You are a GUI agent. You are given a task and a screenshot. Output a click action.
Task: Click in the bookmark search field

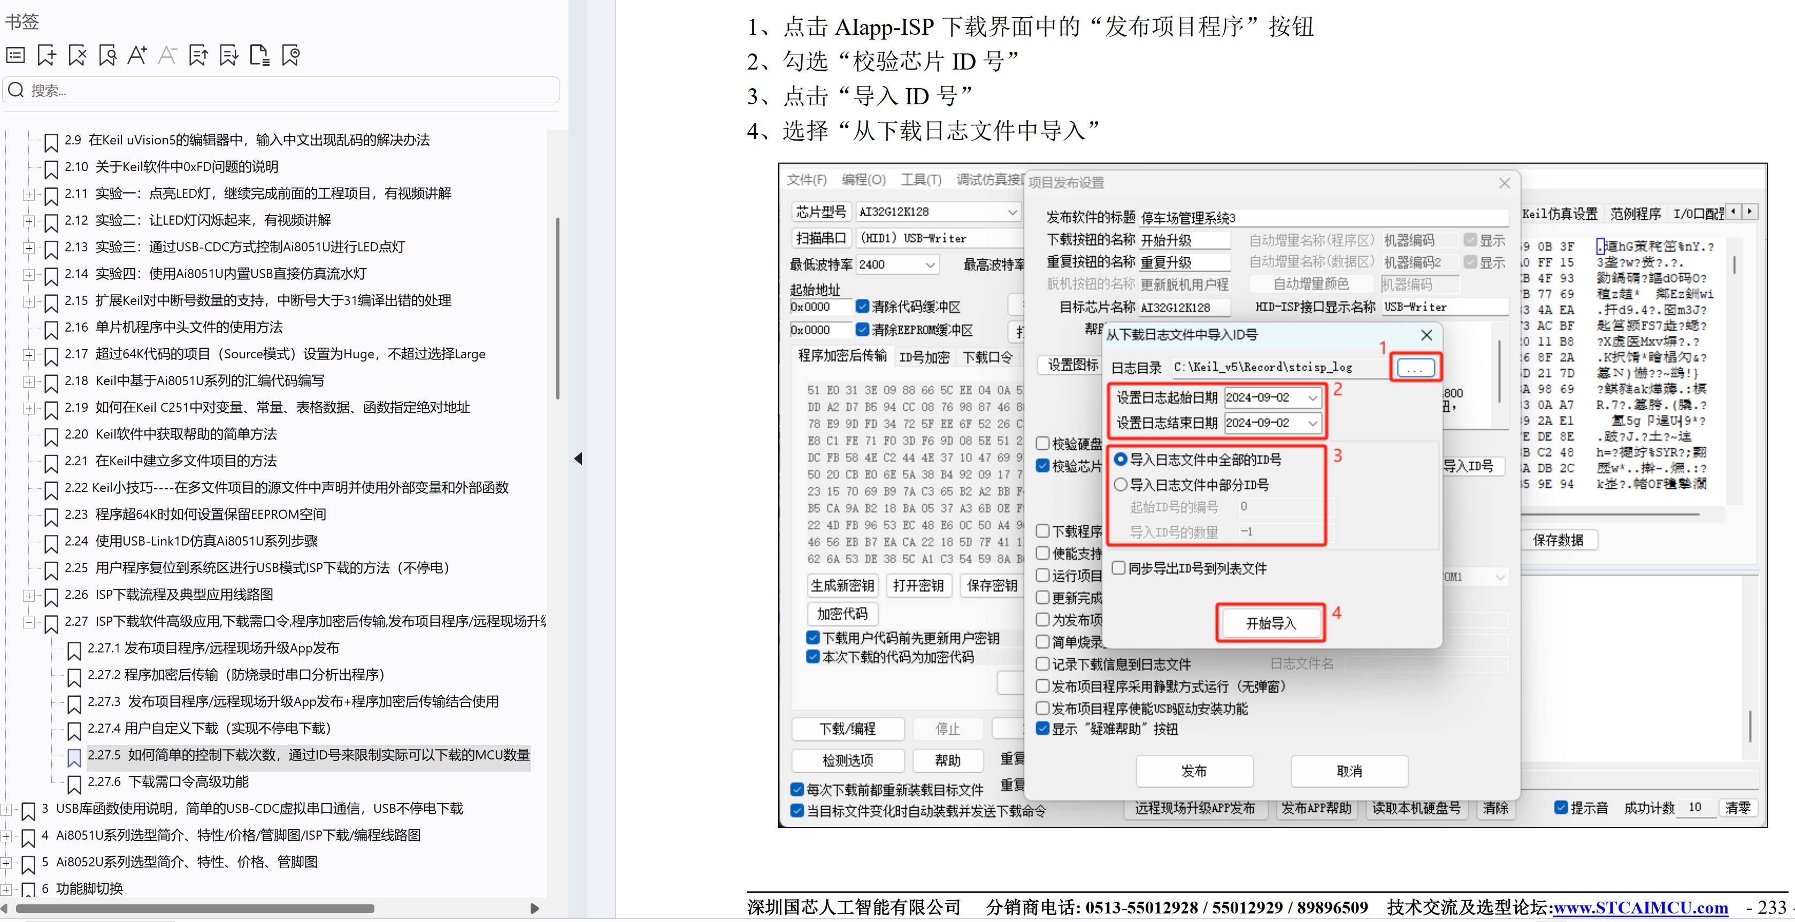click(293, 90)
